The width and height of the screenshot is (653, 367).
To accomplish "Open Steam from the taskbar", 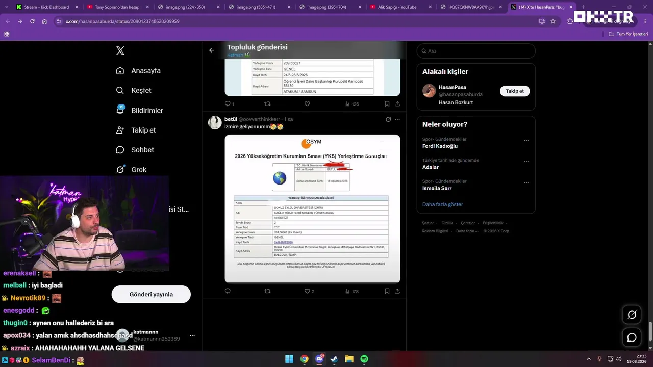I will (334, 359).
